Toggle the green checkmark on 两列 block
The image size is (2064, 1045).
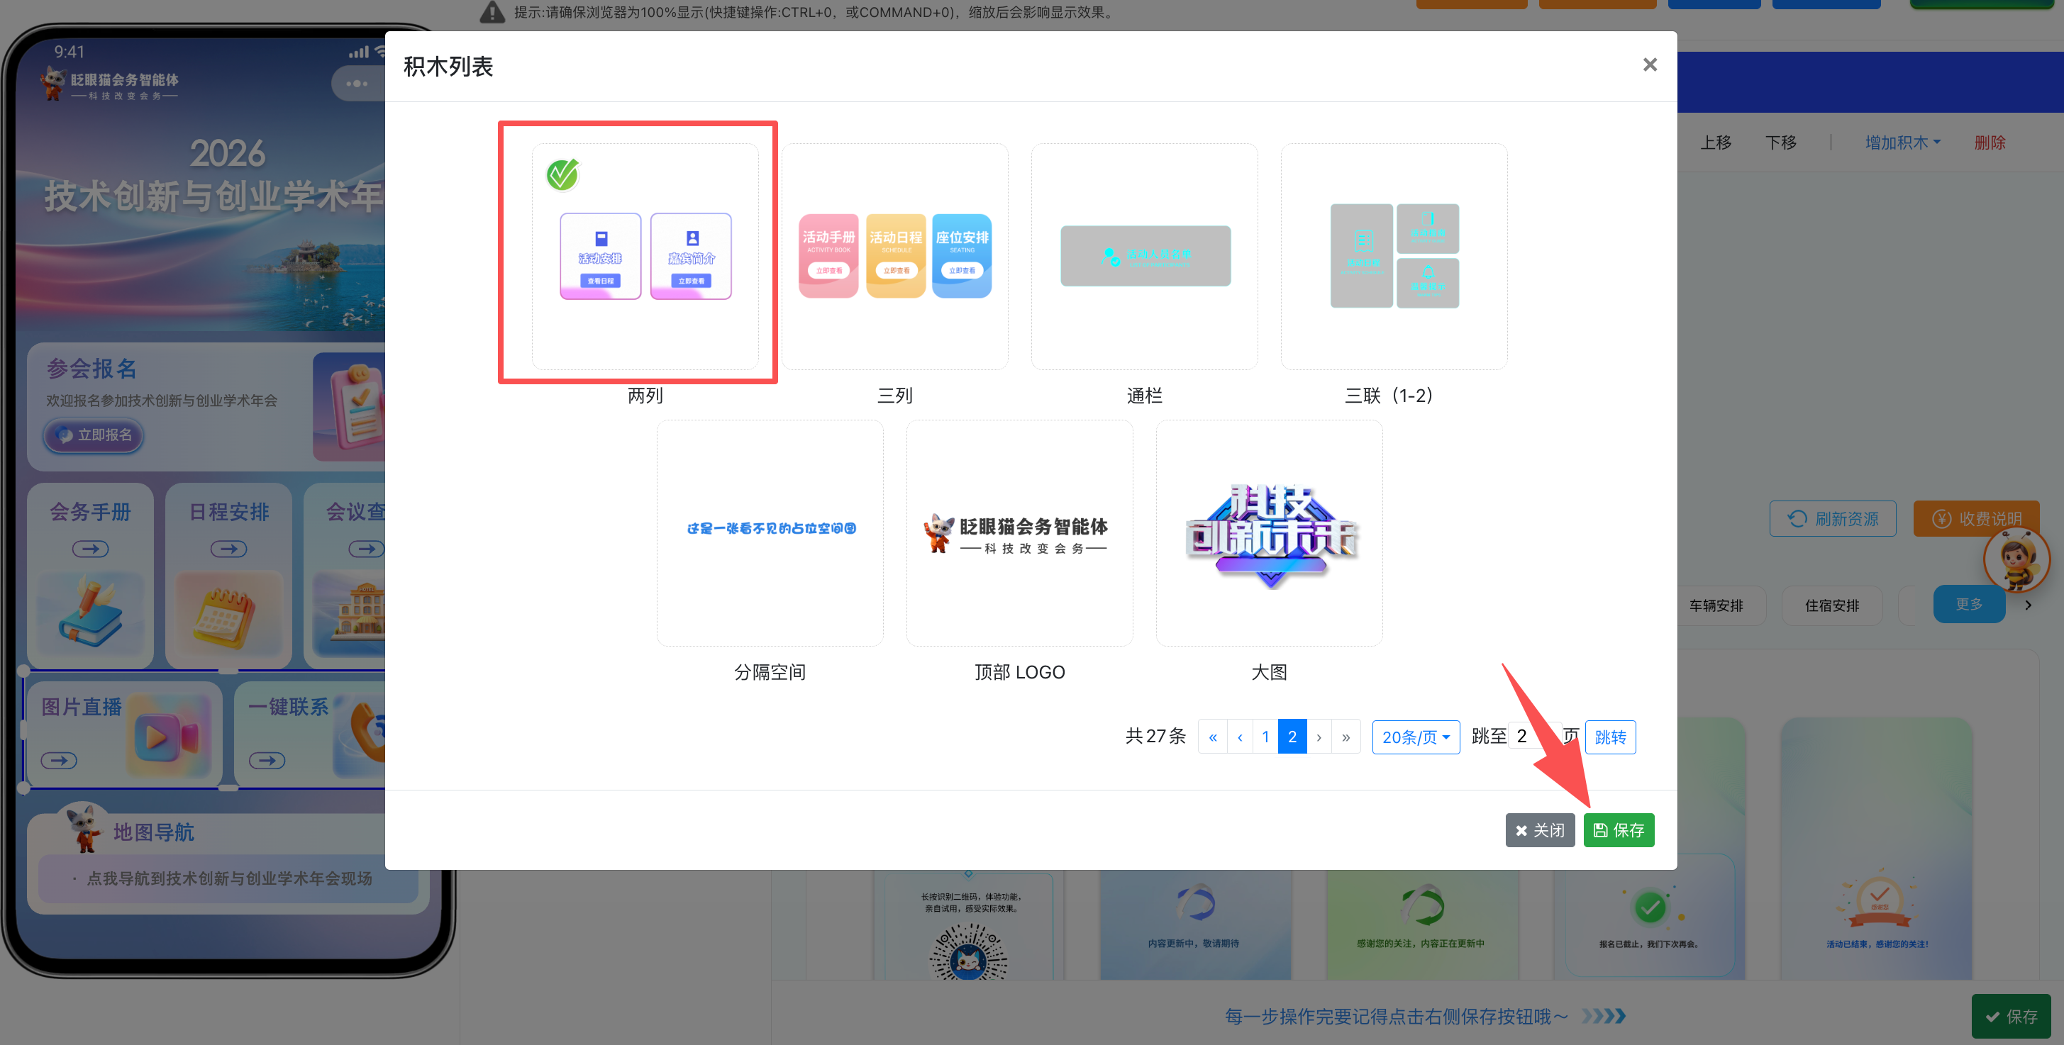coord(562,174)
